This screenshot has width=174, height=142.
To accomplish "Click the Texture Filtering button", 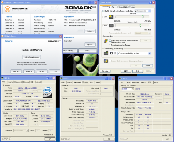I will [70, 51].
